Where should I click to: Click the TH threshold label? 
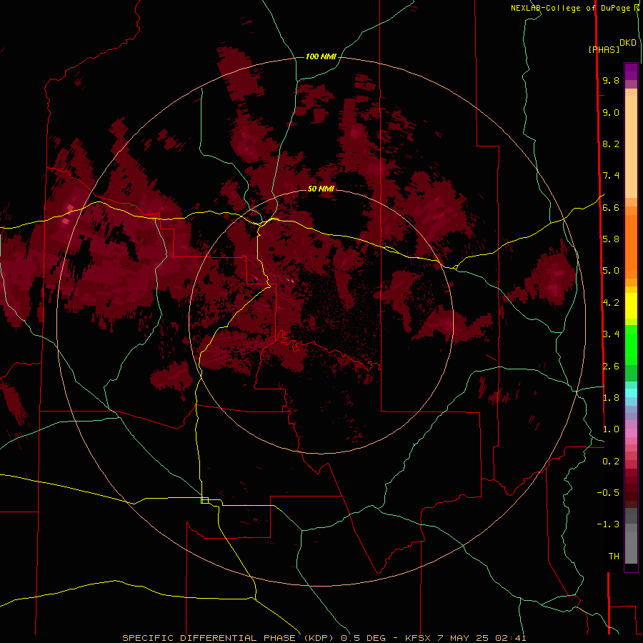[x=614, y=556]
